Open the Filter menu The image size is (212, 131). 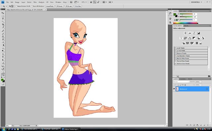click(x=35, y=2)
